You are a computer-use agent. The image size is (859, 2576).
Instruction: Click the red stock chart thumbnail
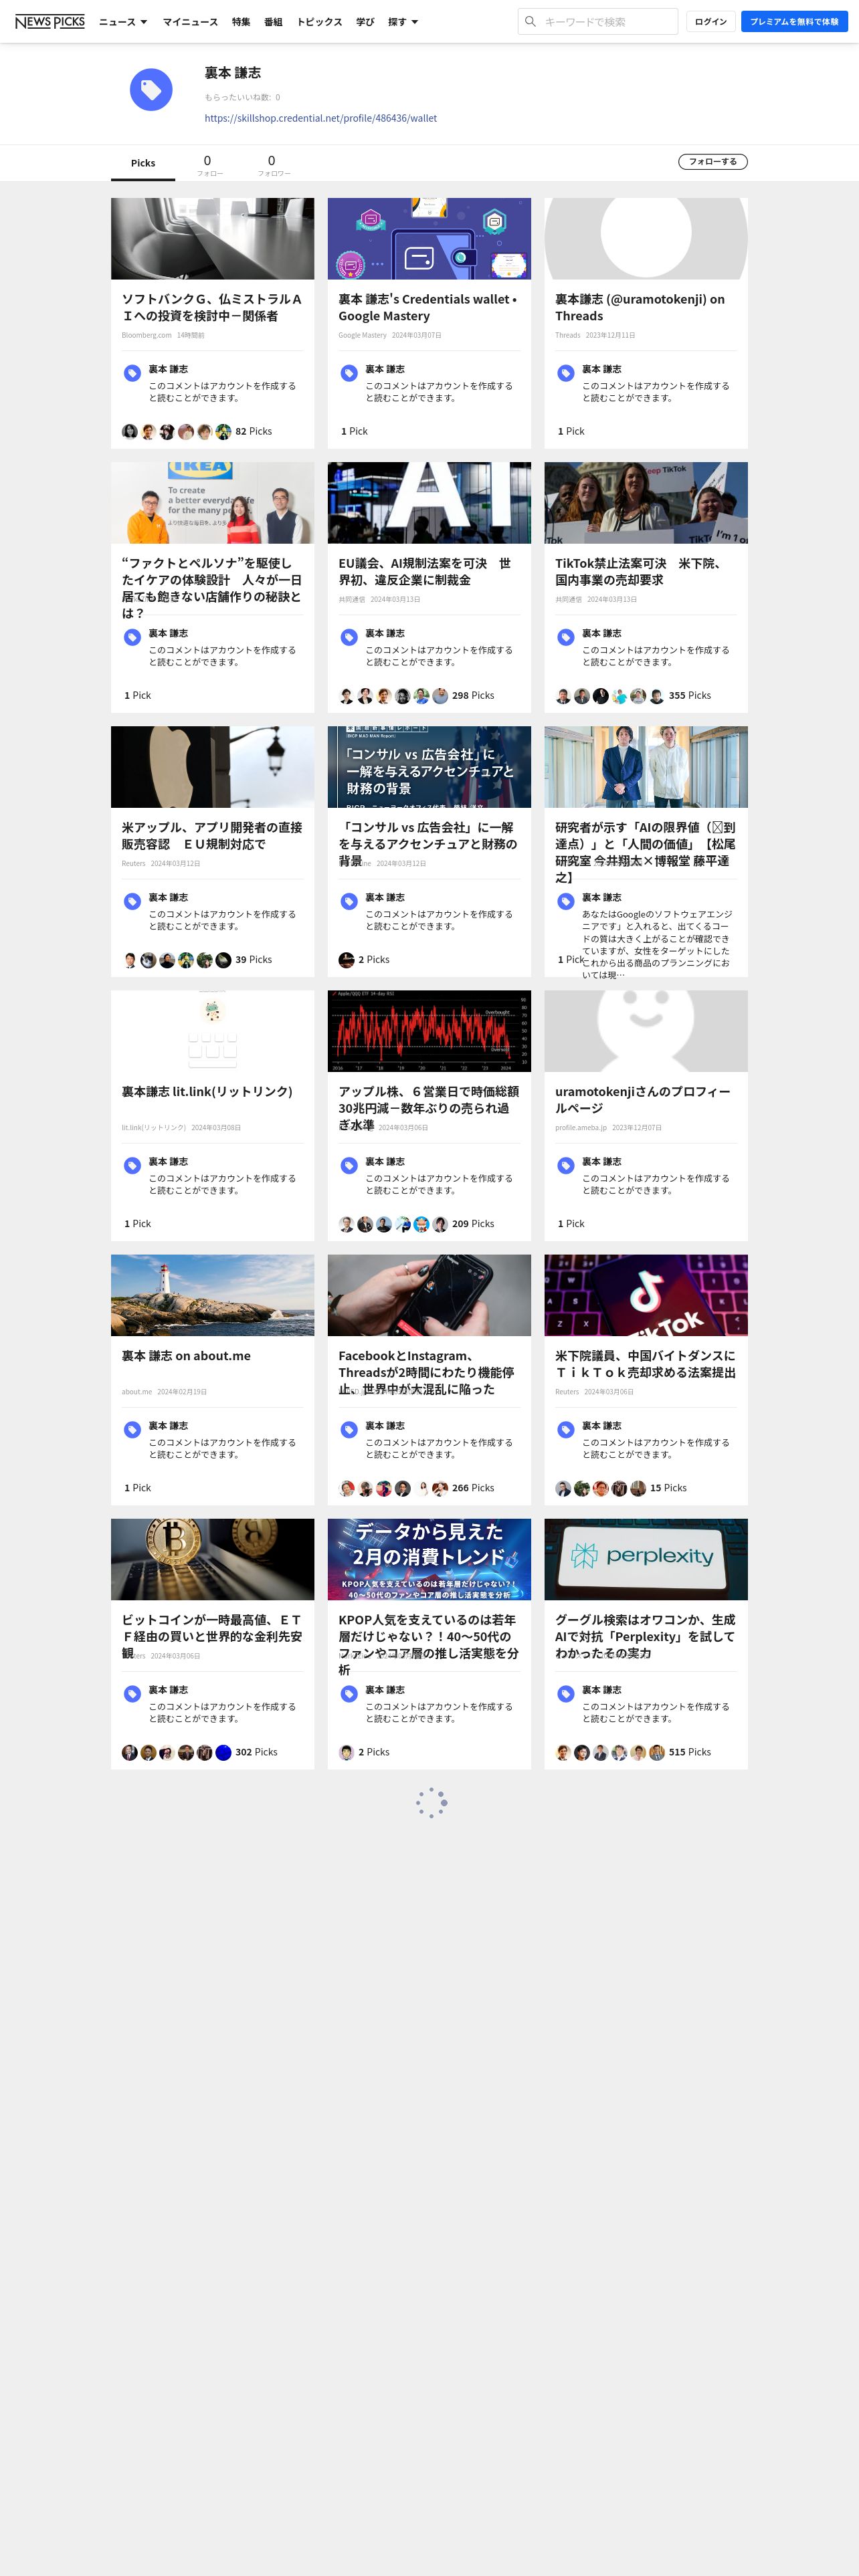pyautogui.click(x=429, y=1031)
